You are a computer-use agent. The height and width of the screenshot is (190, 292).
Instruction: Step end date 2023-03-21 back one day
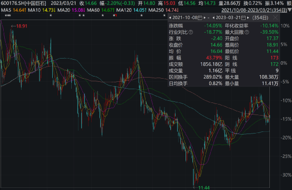213,18
